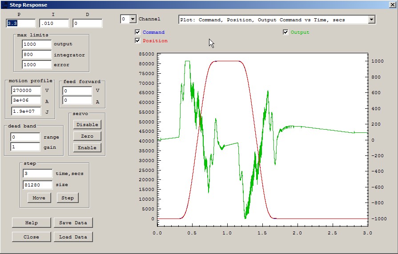
Task: Click the Close button at bottom left
Action: (x=31, y=237)
